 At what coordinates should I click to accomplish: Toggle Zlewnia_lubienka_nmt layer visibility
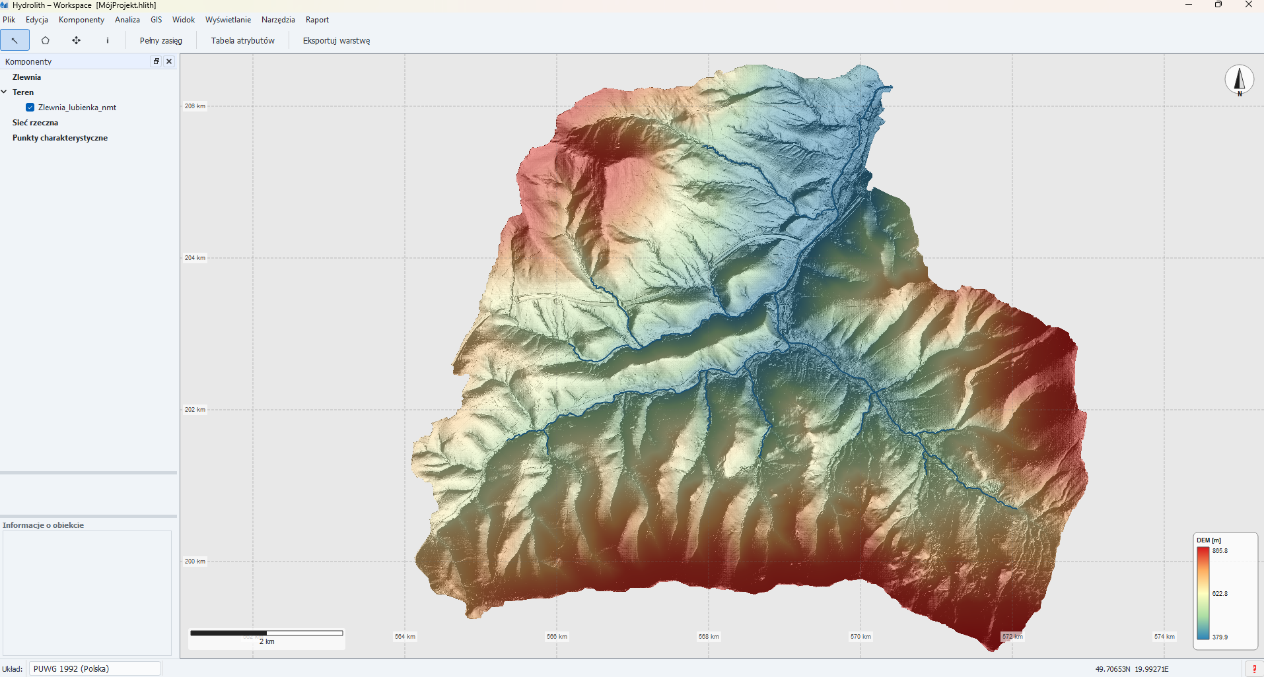click(x=30, y=107)
